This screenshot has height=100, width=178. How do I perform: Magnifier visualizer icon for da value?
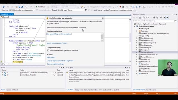tap(54, 73)
